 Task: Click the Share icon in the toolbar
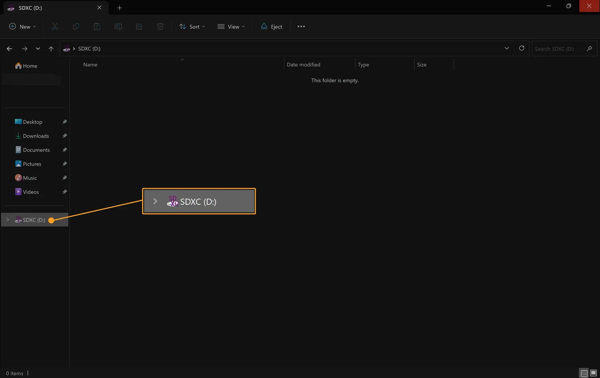pos(139,26)
